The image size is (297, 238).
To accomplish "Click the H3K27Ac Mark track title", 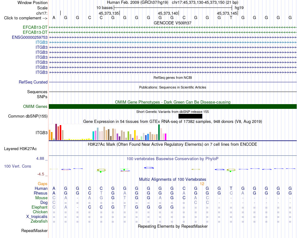I will [x=173, y=144].
